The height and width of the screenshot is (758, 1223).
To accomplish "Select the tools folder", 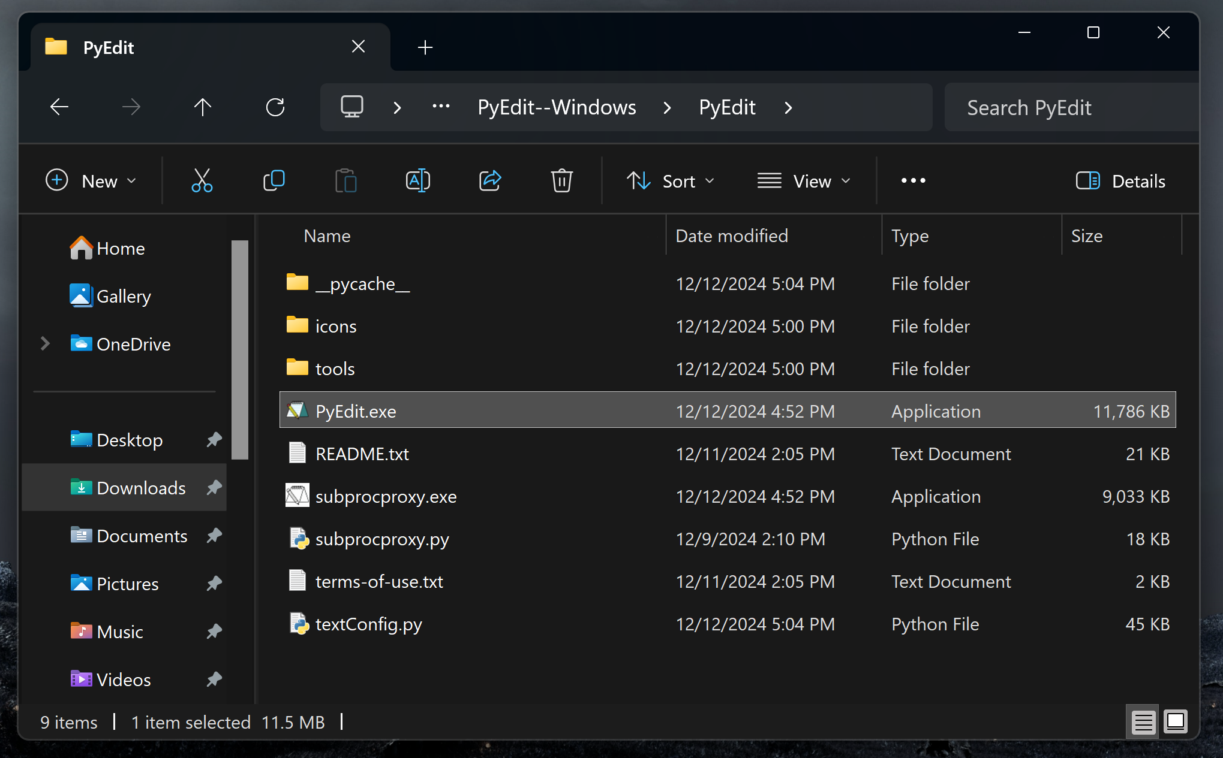I will pyautogui.click(x=728, y=369).
